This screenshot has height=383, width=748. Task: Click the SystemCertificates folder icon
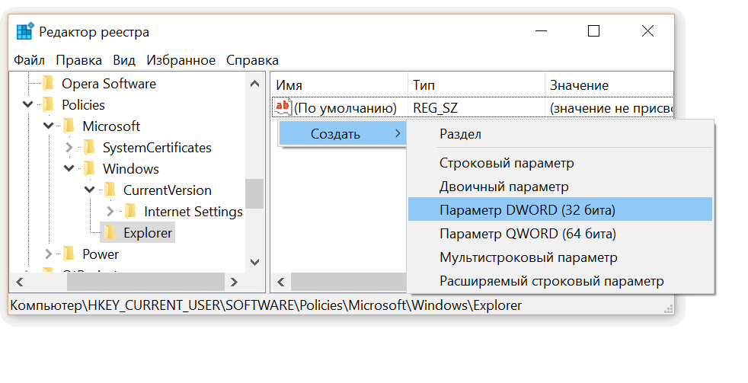(89, 148)
